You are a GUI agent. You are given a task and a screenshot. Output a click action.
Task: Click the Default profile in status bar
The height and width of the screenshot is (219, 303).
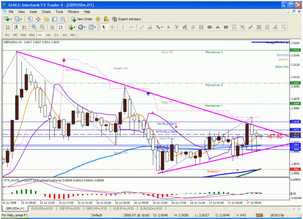[97, 215]
